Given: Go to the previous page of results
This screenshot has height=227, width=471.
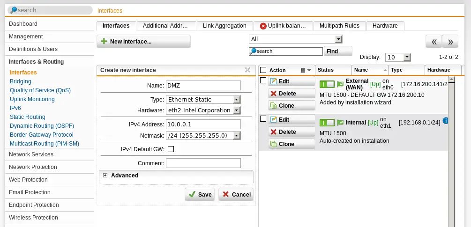Looking at the screenshot, I should (x=434, y=42).
